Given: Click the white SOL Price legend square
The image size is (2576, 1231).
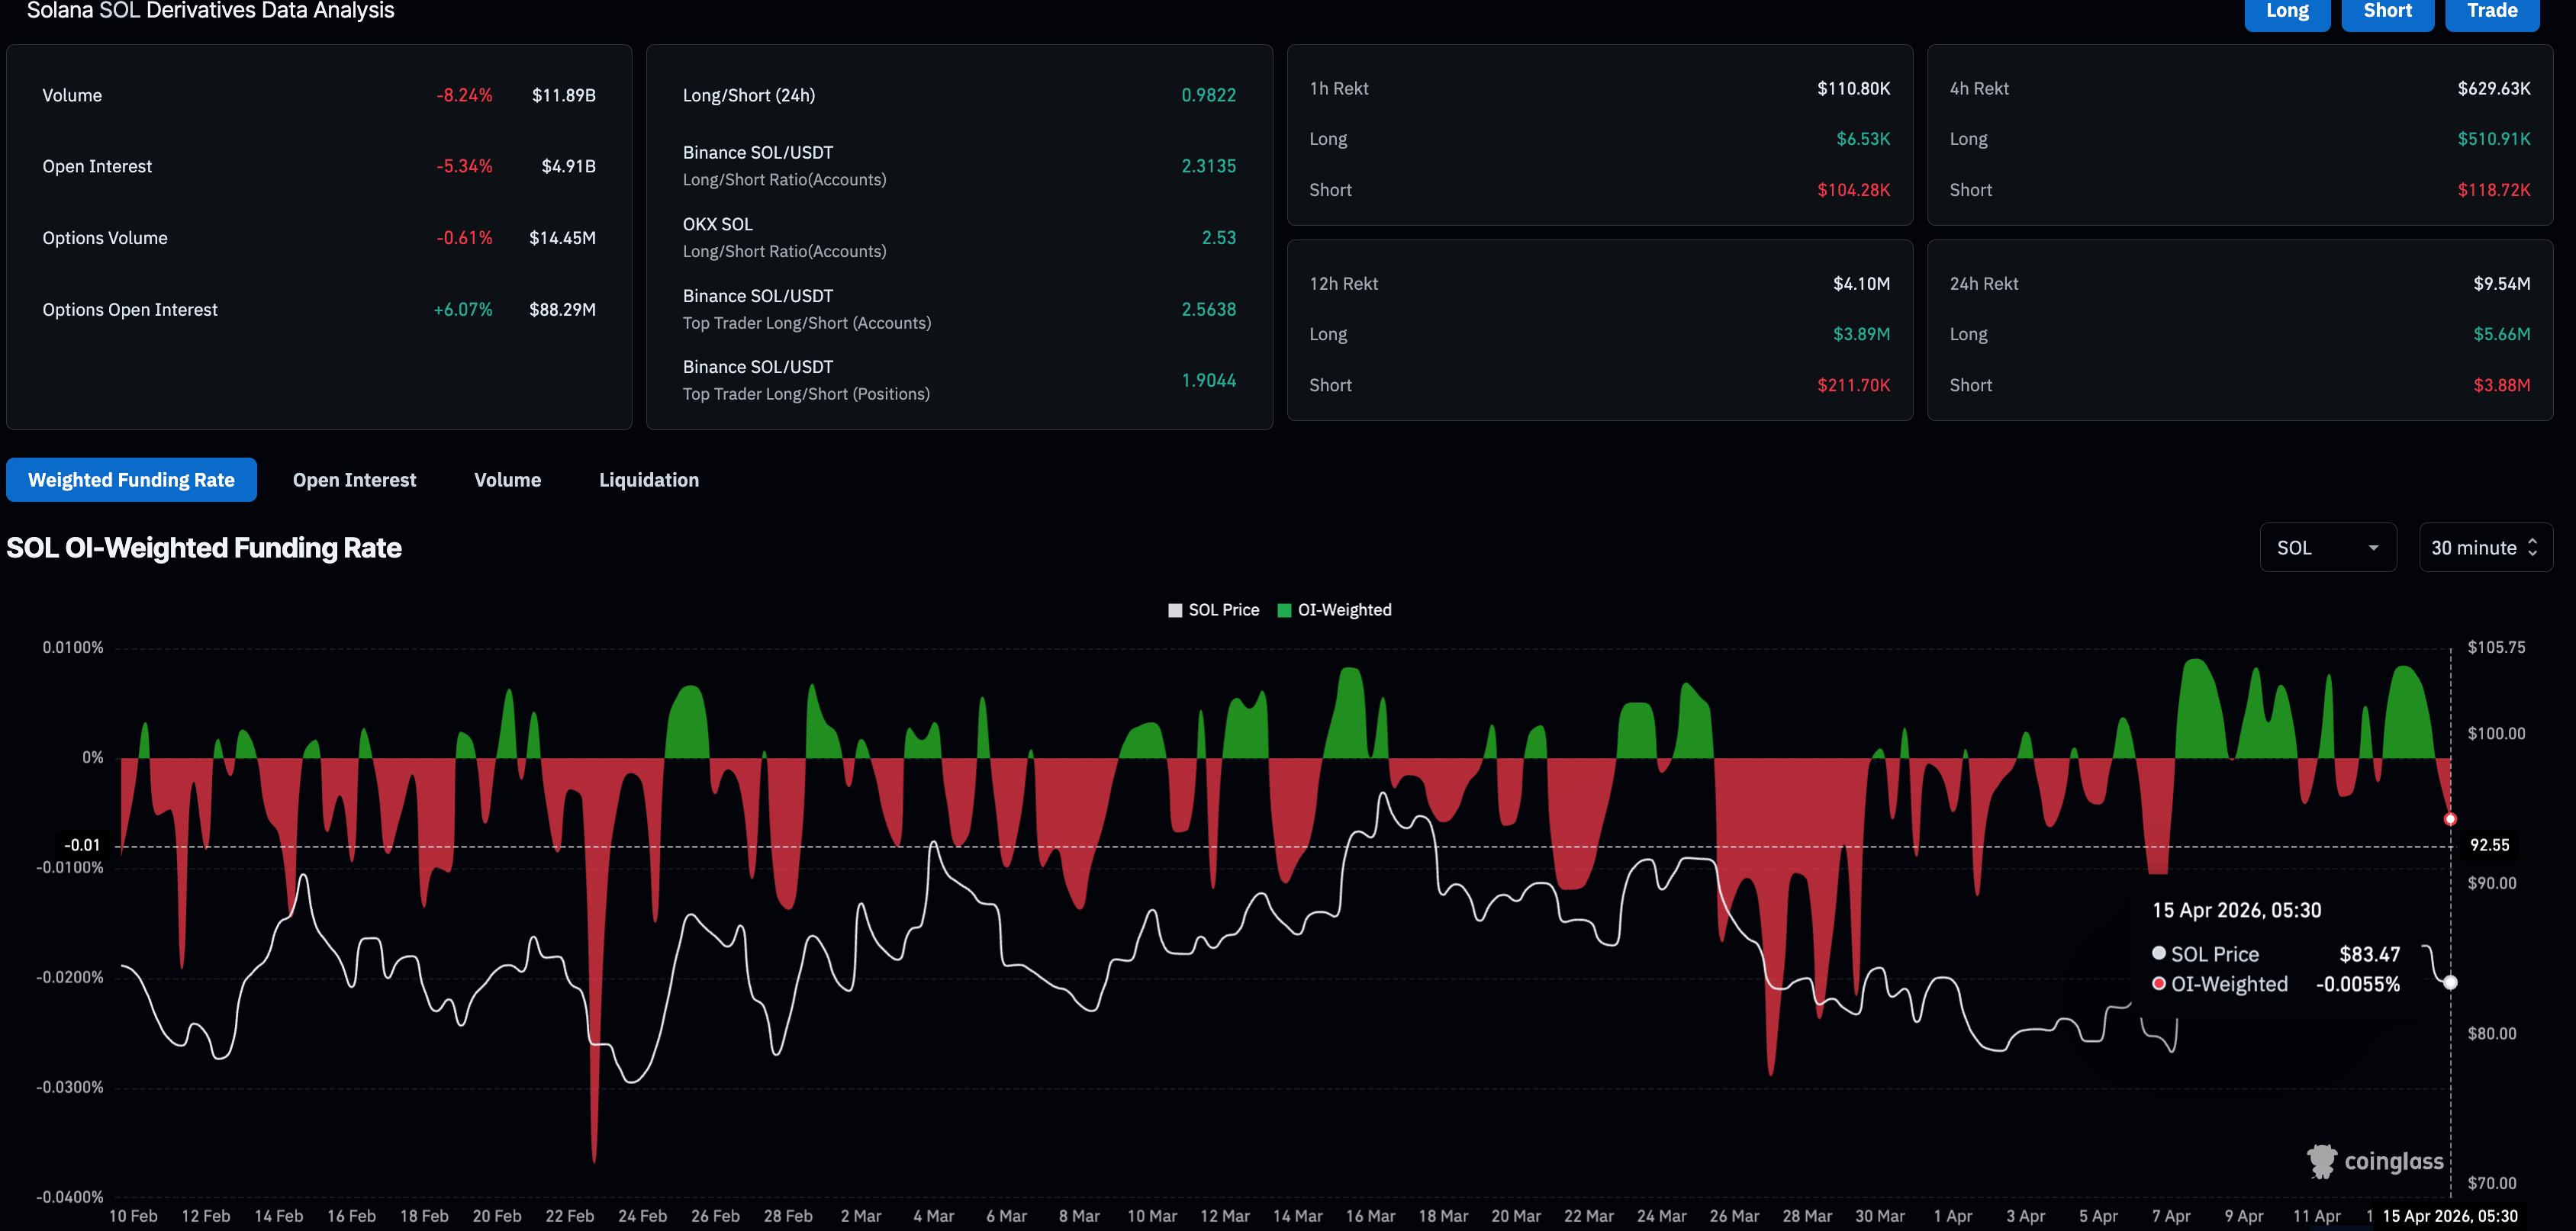Looking at the screenshot, I should coord(1175,610).
